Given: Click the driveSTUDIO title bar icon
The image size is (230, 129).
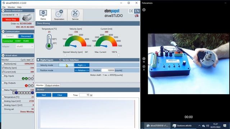Looking at the screenshot, I should tap(4, 3).
